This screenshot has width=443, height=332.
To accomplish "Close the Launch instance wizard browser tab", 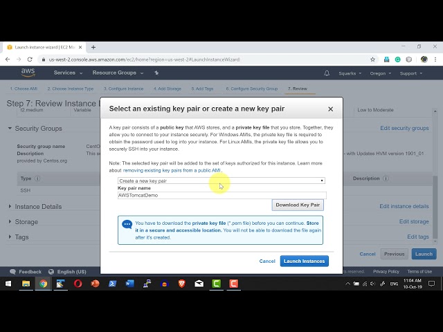I will [x=80, y=47].
